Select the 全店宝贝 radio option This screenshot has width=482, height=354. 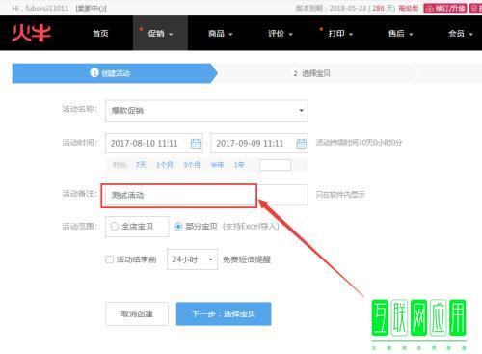click(x=115, y=227)
